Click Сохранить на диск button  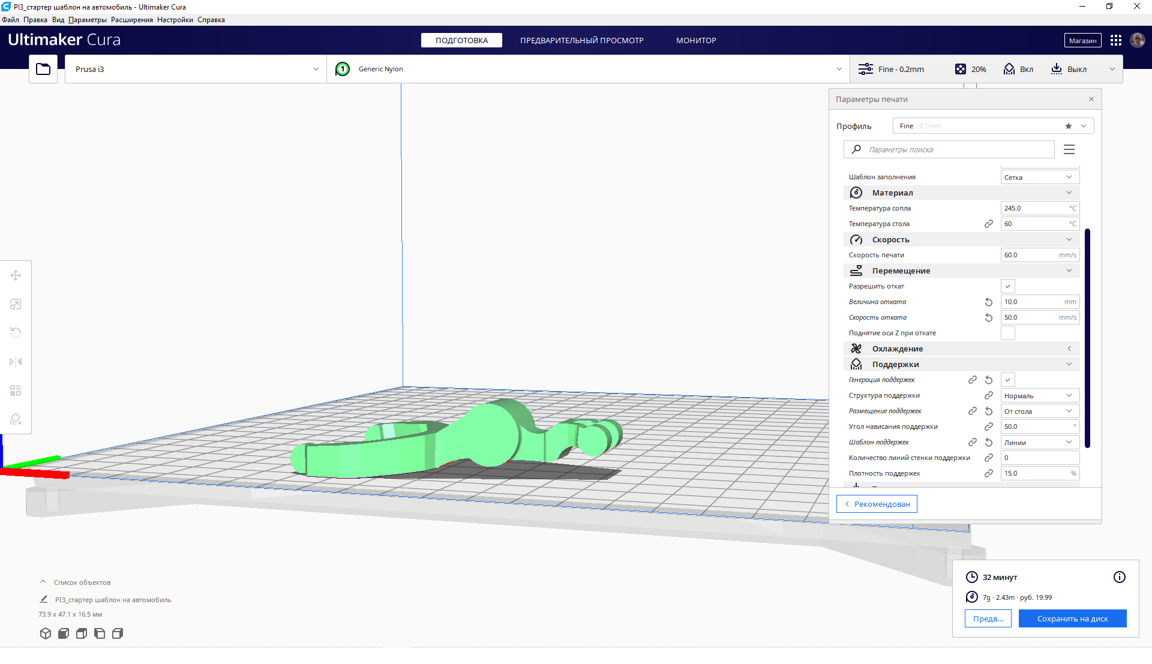[1072, 618]
